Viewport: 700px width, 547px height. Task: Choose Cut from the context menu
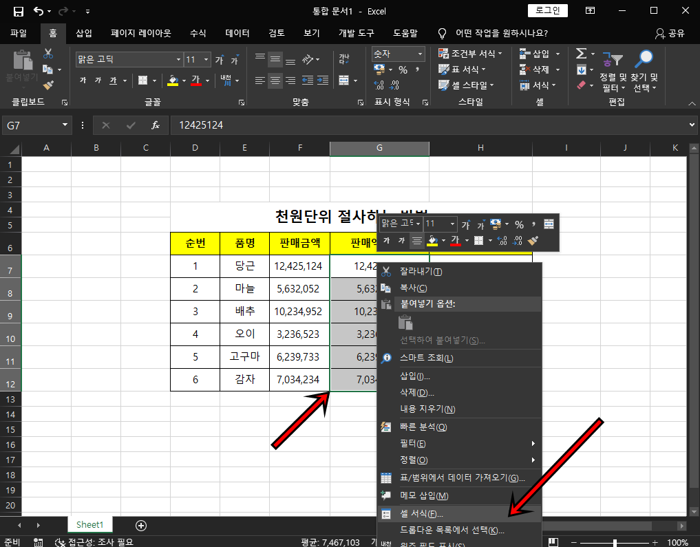point(459,272)
